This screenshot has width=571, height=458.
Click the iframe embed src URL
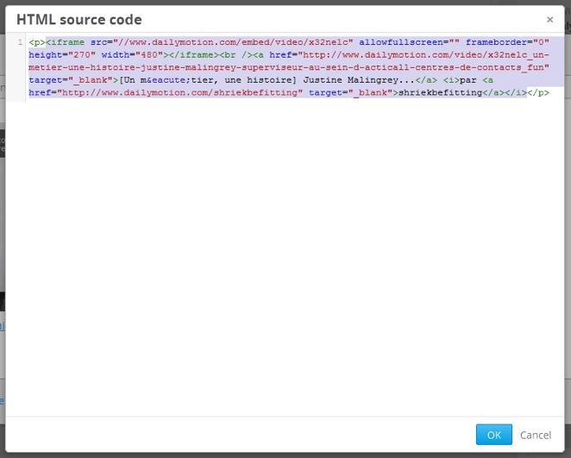233,42
